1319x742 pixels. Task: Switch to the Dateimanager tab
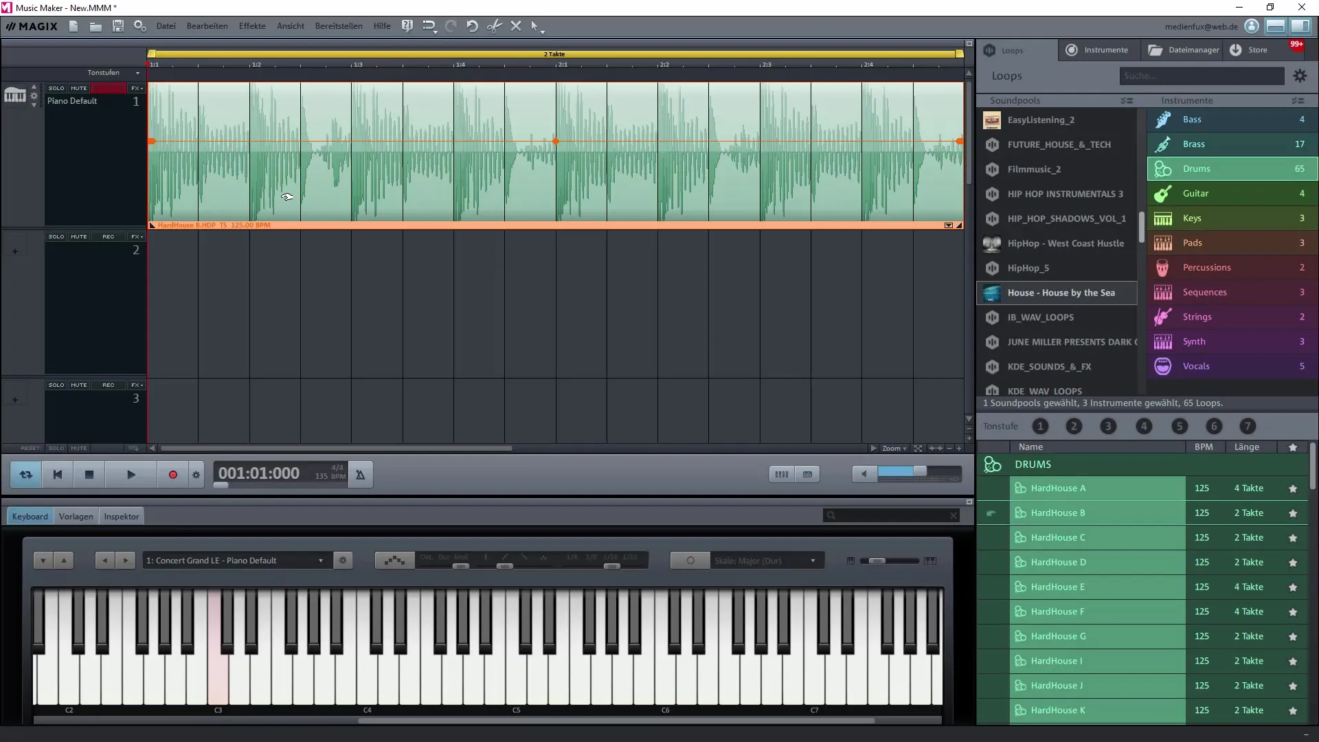pyautogui.click(x=1184, y=50)
